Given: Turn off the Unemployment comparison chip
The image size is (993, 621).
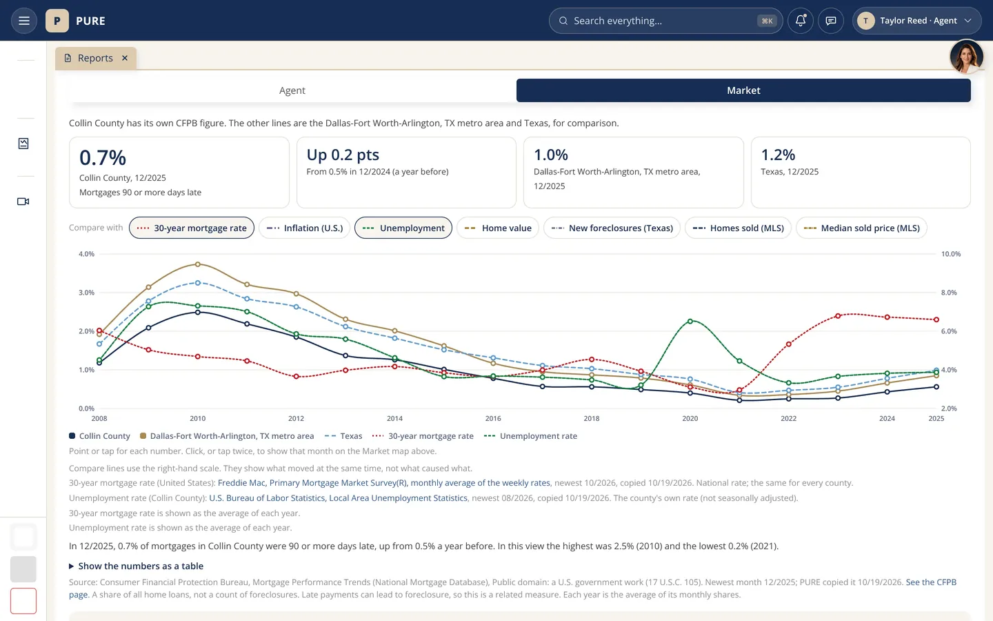Looking at the screenshot, I should coord(403,228).
